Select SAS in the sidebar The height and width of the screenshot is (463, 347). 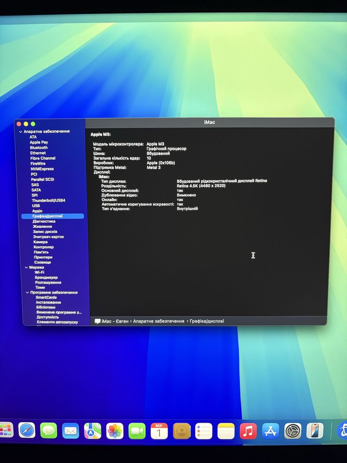(x=35, y=185)
